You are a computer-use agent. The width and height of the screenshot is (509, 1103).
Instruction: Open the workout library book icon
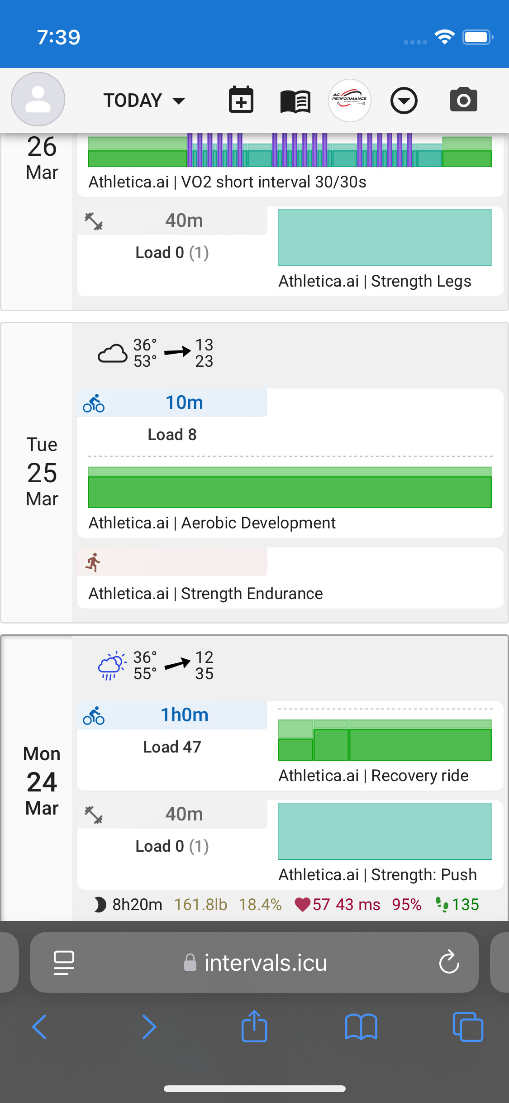point(295,101)
